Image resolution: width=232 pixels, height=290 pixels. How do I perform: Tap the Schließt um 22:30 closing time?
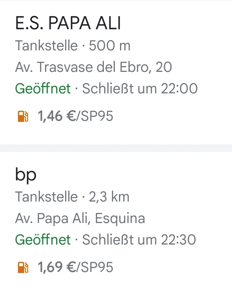(x=139, y=240)
